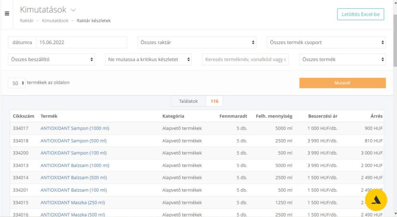Viewport: 397px width, 217px height.
Task: Click the Raktár készletek breadcrumb text
Action: click(x=94, y=21)
